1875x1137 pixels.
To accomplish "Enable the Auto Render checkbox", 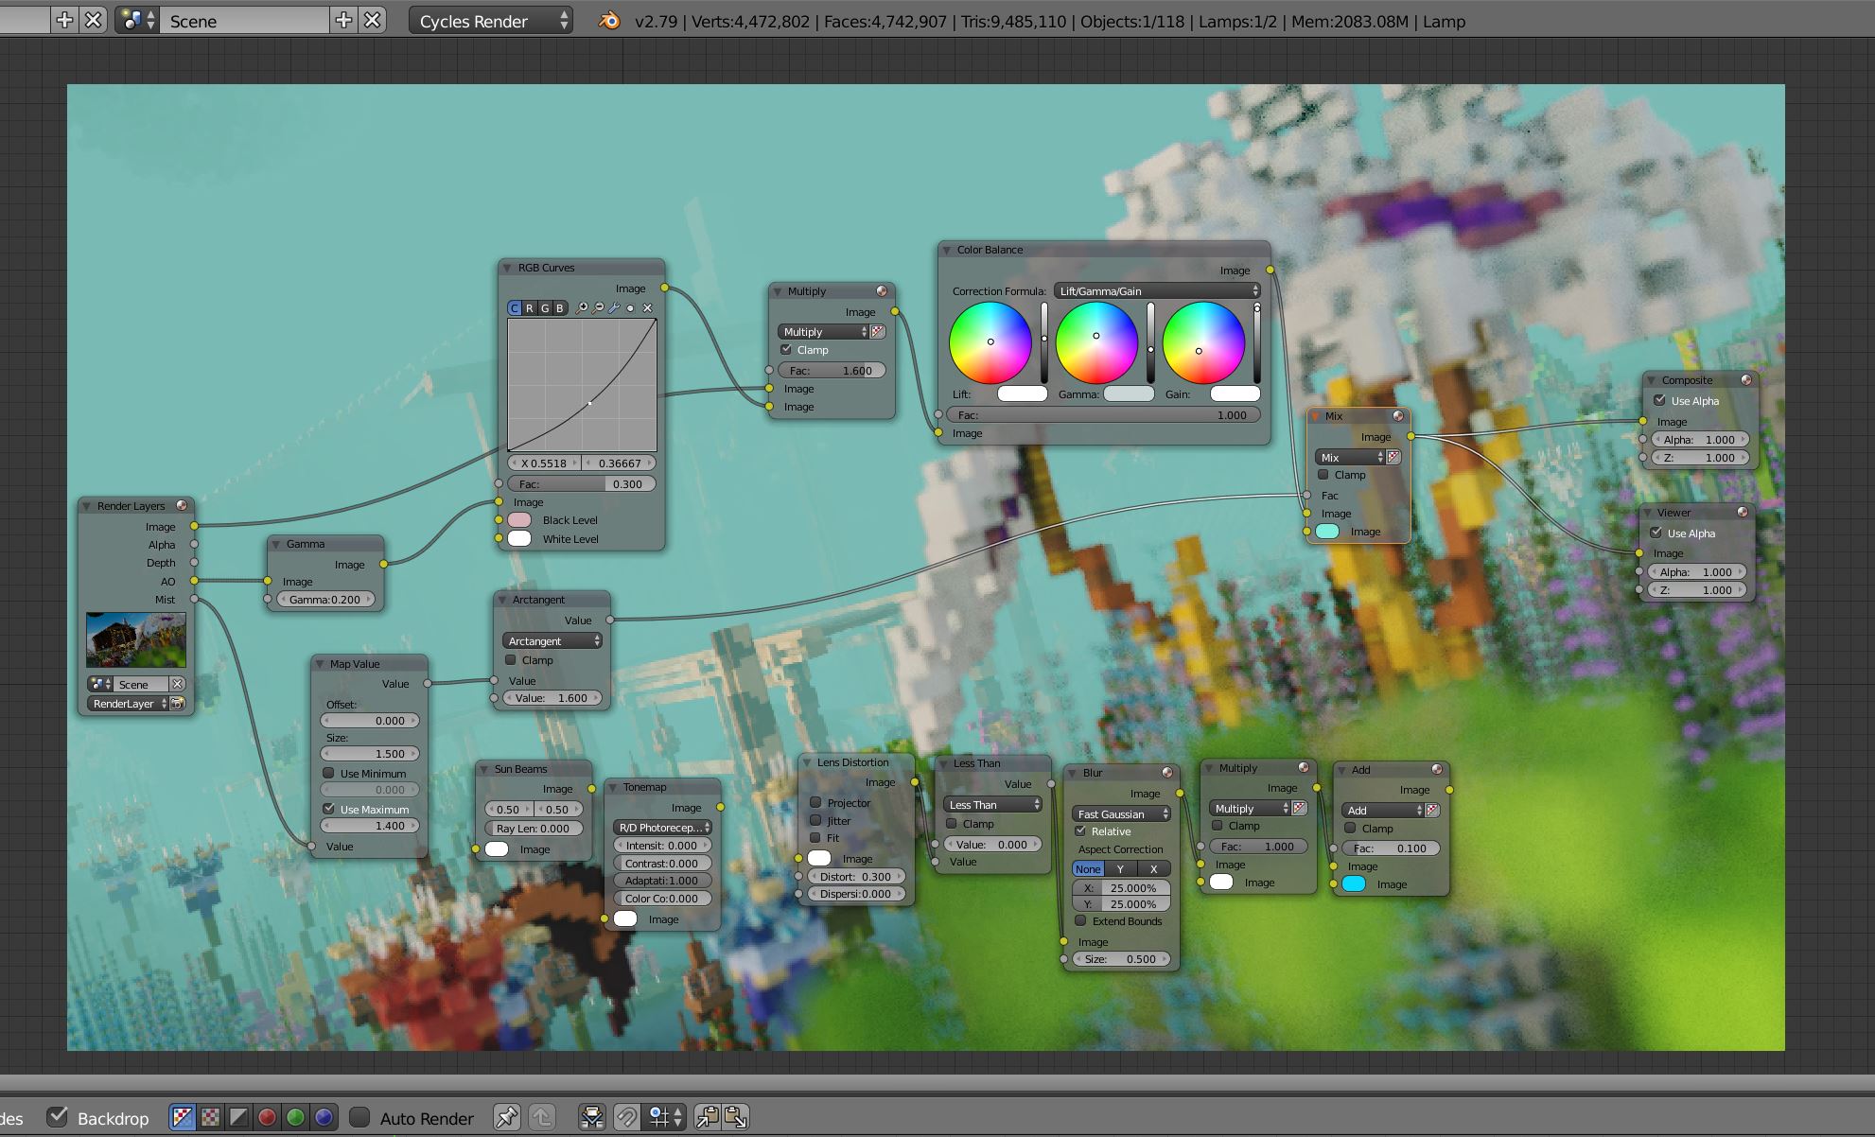I will click(x=359, y=1117).
